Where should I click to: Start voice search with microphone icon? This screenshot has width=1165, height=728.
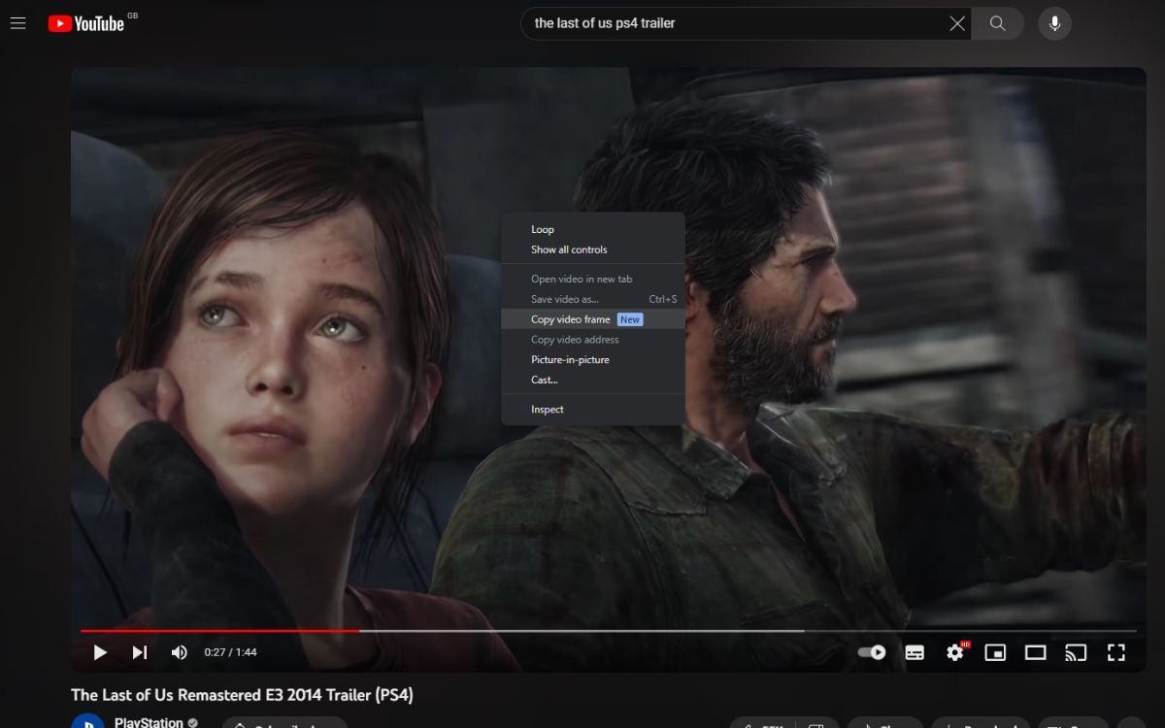(1054, 23)
